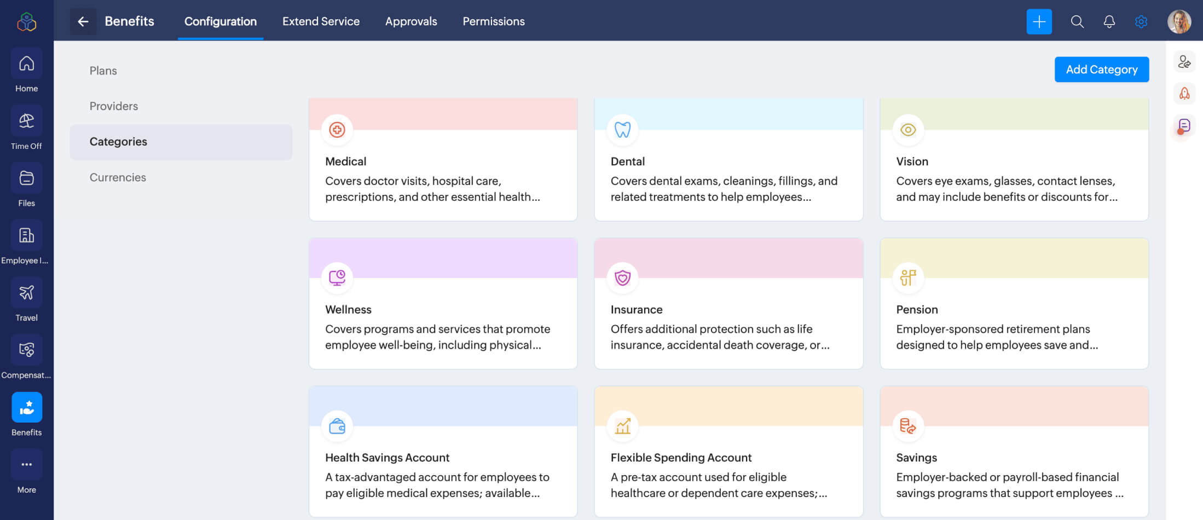Screen dimensions: 1203x520
Task: Click the blue plus quick-add icon
Action: [x=1039, y=21]
